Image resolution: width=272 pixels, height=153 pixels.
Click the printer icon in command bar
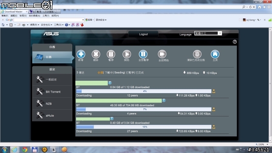[x=24, y=25]
